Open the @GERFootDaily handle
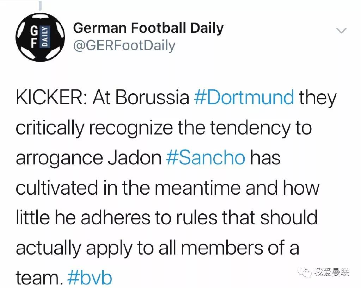This screenshot has height=288, width=361. click(x=124, y=45)
